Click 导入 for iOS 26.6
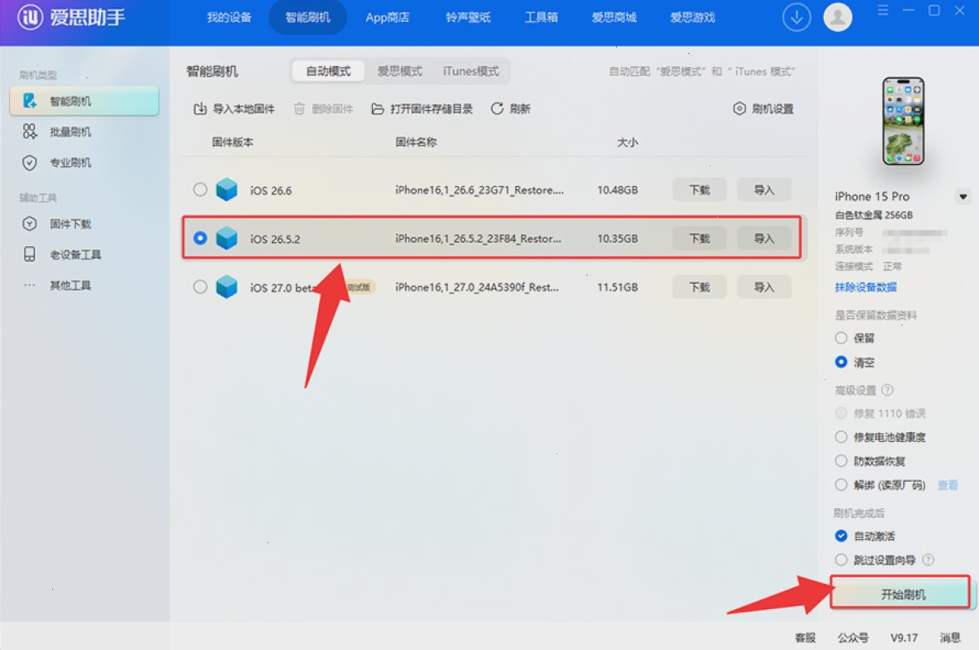Image resolution: width=979 pixels, height=650 pixels. pyautogui.click(x=764, y=190)
